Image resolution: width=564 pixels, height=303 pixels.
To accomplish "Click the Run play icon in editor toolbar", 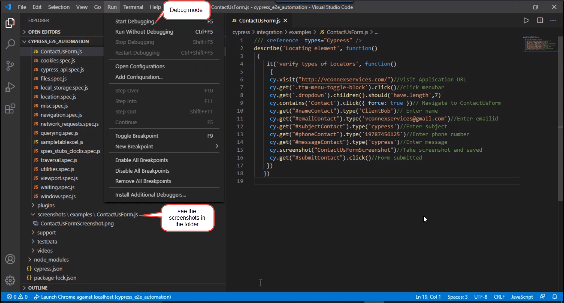I will (526, 21).
